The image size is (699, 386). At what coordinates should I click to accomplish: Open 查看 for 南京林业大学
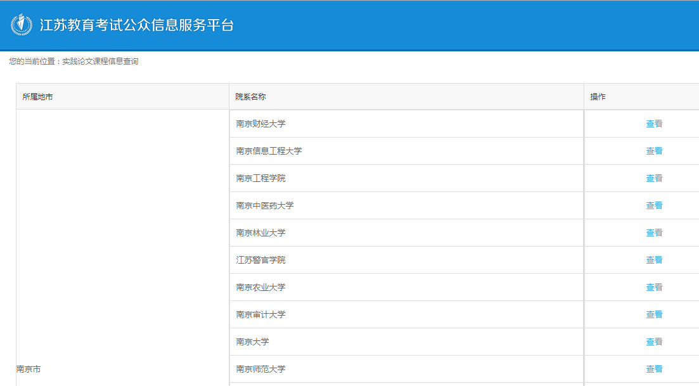point(654,233)
